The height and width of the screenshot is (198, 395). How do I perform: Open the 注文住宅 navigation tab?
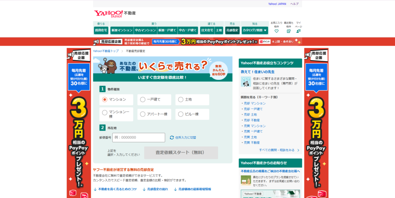click(x=207, y=30)
